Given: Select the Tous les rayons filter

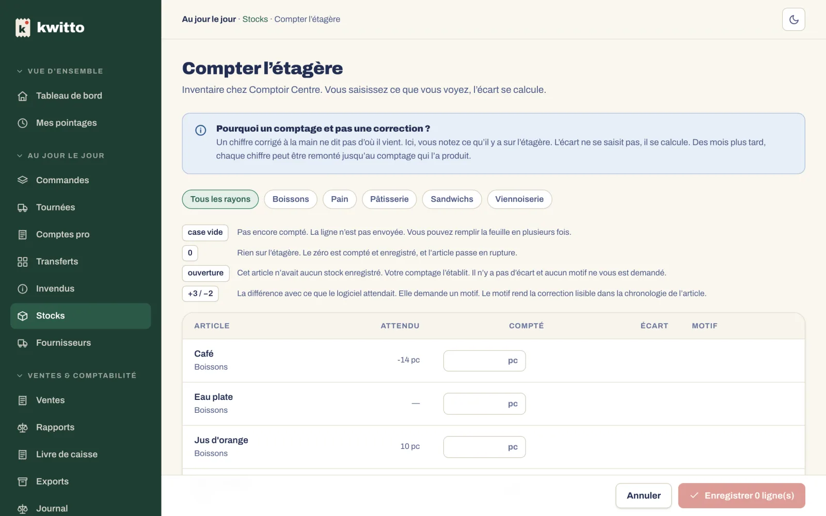Looking at the screenshot, I should [x=220, y=199].
